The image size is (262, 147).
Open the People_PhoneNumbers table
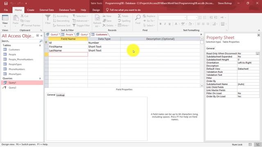coord(21,59)
